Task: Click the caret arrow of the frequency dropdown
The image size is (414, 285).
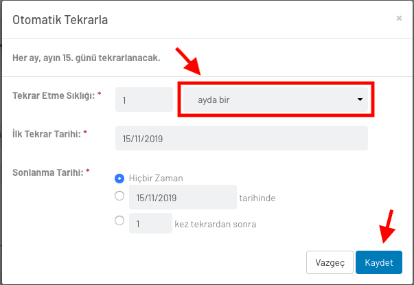Action: (x=360, y=100)
